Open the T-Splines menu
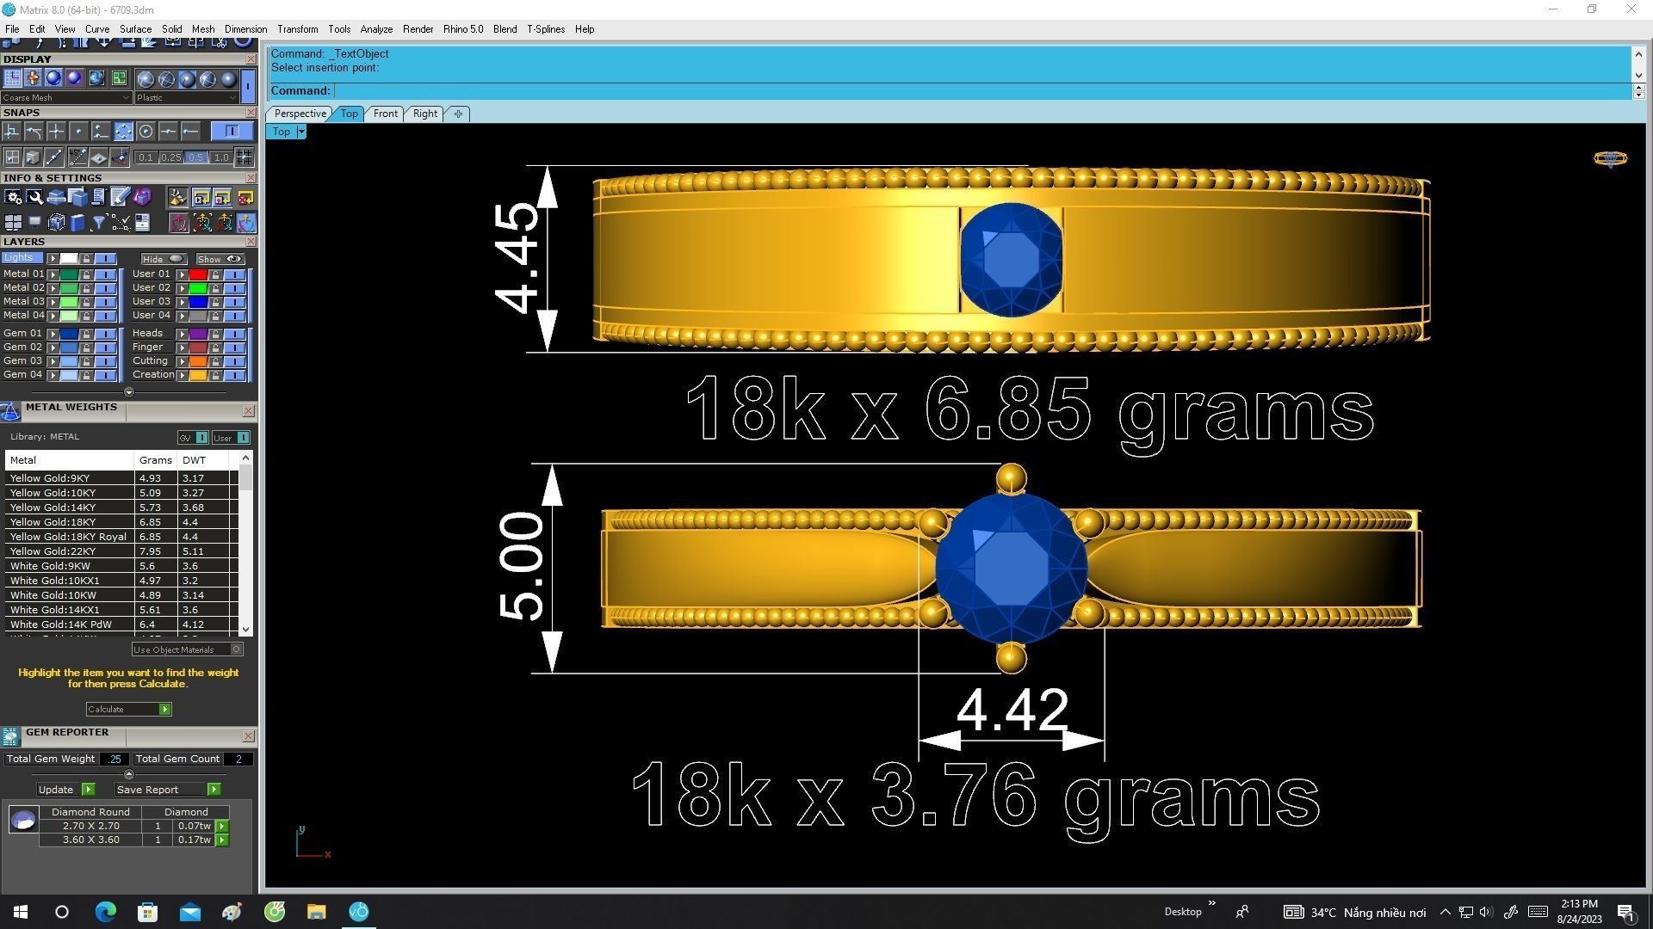1653x929 pixels. point(546,29)
